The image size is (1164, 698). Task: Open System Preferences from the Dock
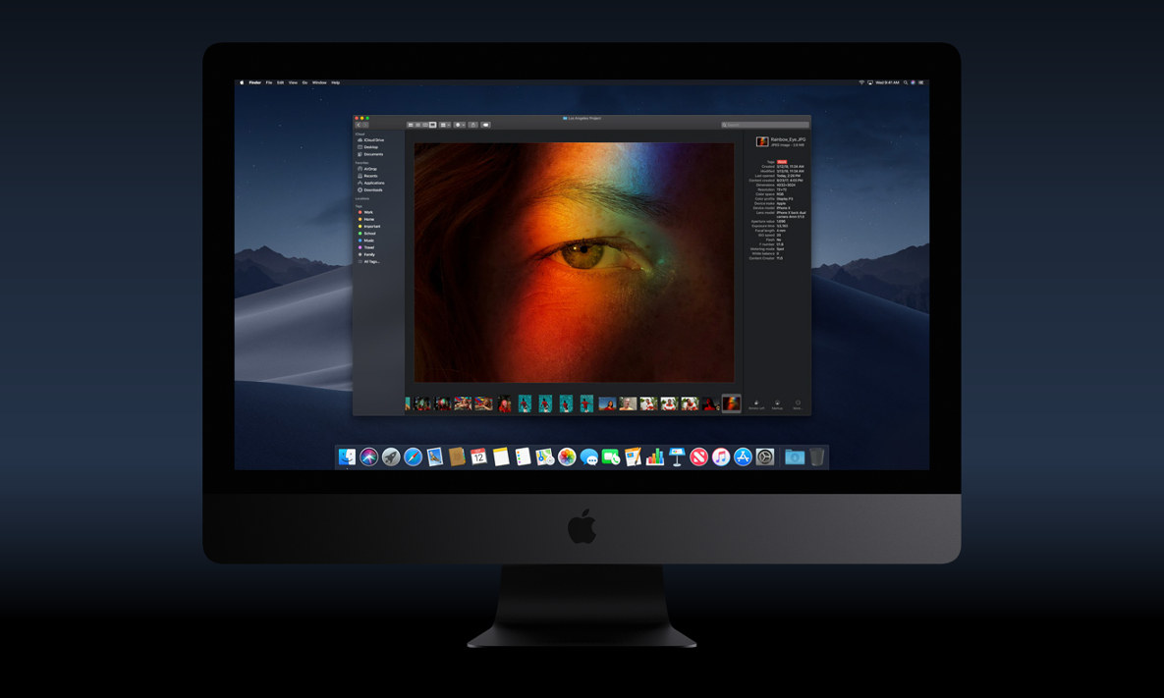click(x=764, y=456)
